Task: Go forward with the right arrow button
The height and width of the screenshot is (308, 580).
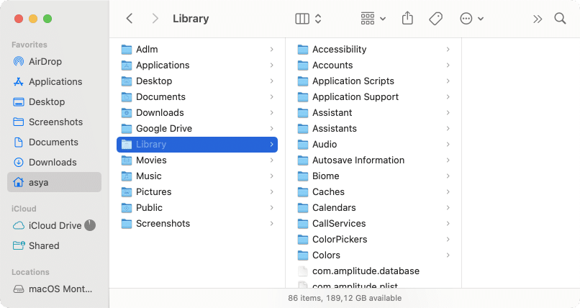Action: point(155,19)
